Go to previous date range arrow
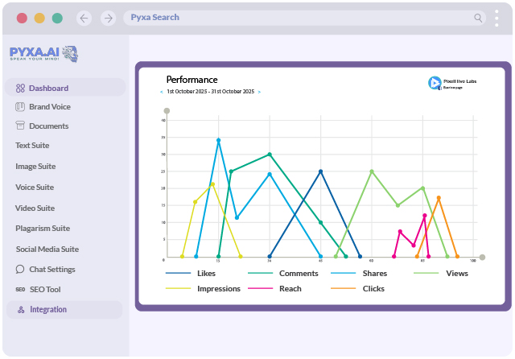 pyautogui.click(x=161, y=92)
